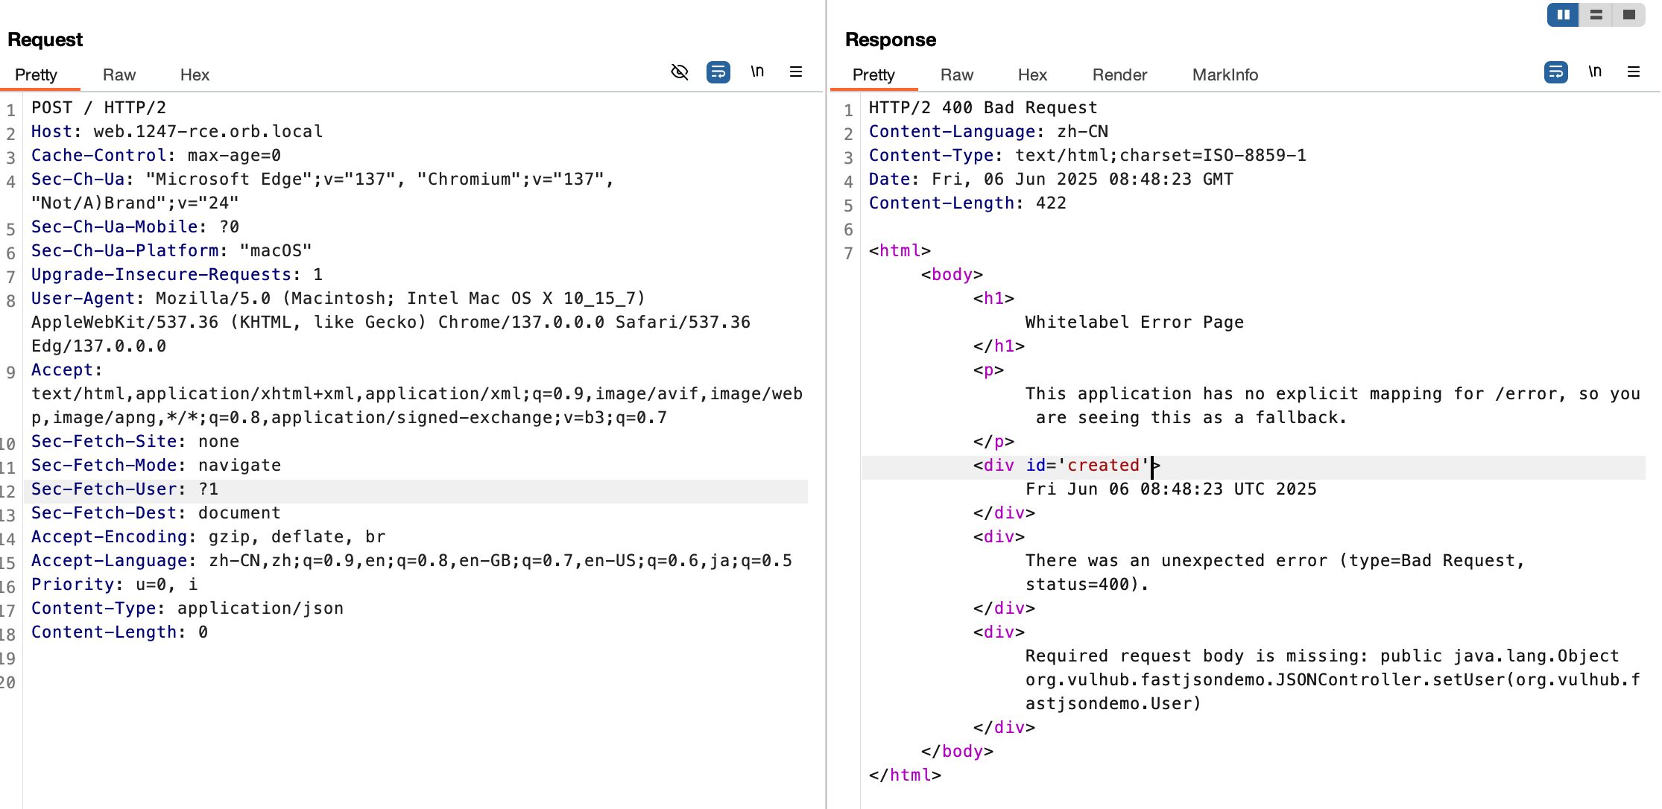This screenshot has width=1662, height=809.
Task: Toggle word wrap icon in Request pane
Action: click(x=718, y=72)
